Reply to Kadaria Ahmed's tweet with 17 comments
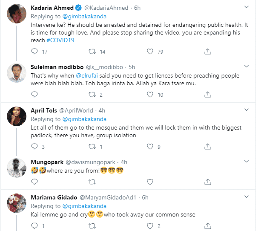The height and width of the screenshot is (231, 258). (x=34, y=52)
